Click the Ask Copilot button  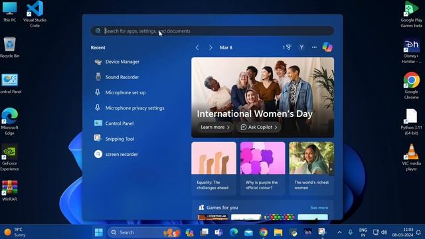coord(258,127)
